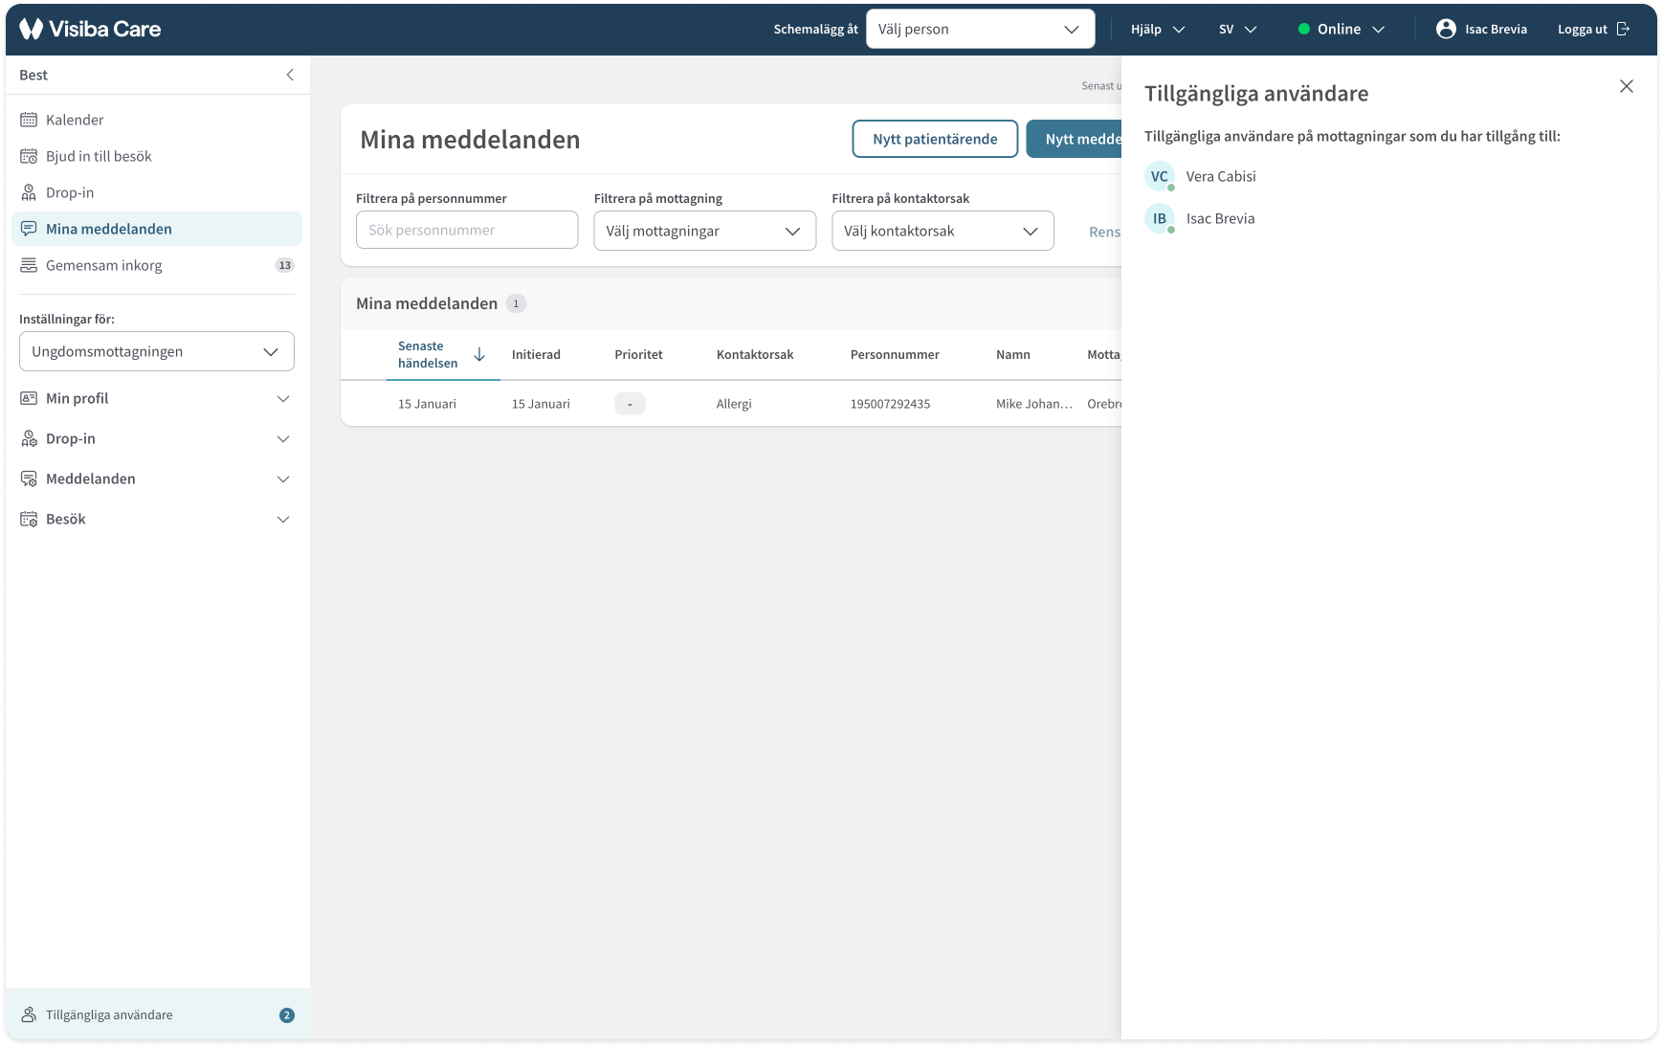Screen dimensions: 1663x1047
Task: Click the IB avatar for Isac Brevia
Action: click(1160, 218)
